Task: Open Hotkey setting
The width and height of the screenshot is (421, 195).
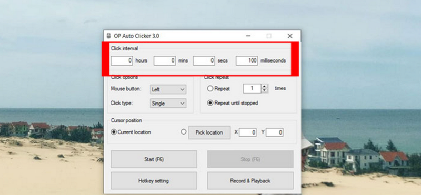Action: pyautogui.click(x=154, y=181)
